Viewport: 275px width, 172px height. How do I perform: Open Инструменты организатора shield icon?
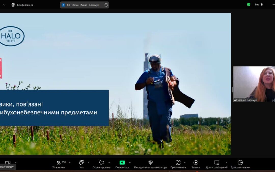coord(150,163)
